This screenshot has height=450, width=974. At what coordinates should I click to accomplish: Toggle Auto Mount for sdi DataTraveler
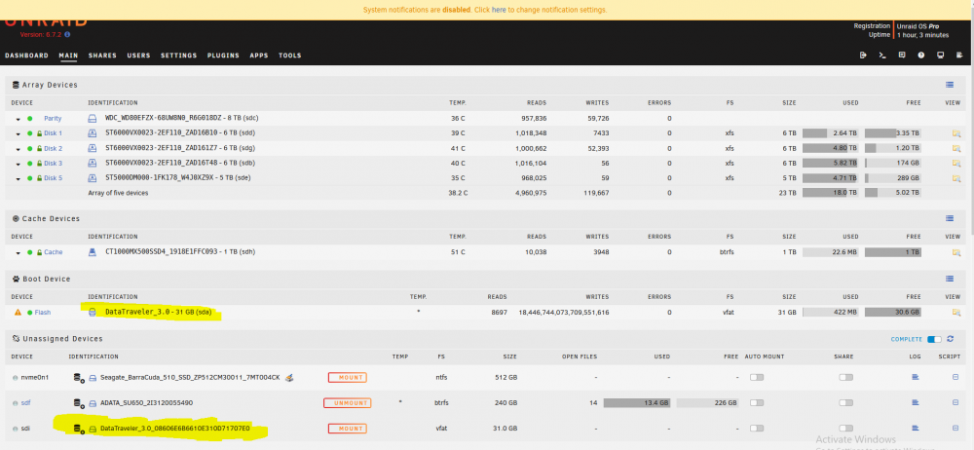[757, 429]
